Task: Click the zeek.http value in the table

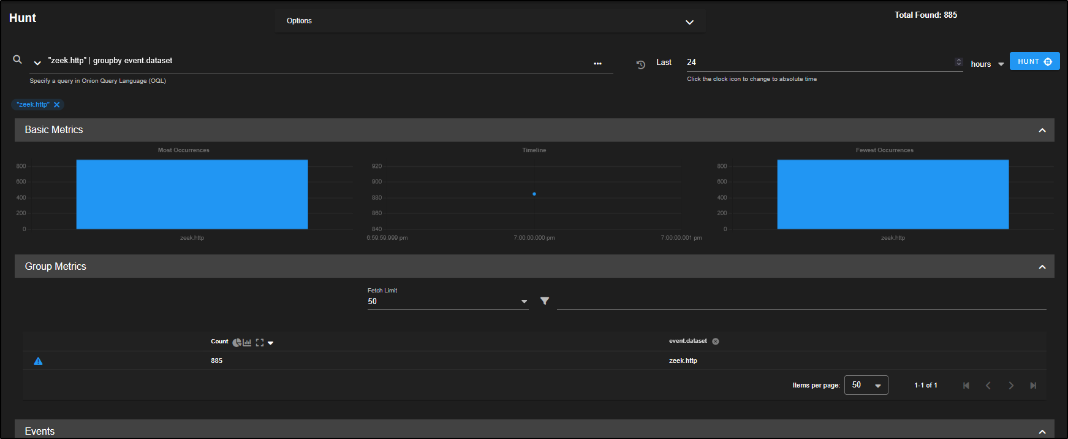Action: coord(683,361)
